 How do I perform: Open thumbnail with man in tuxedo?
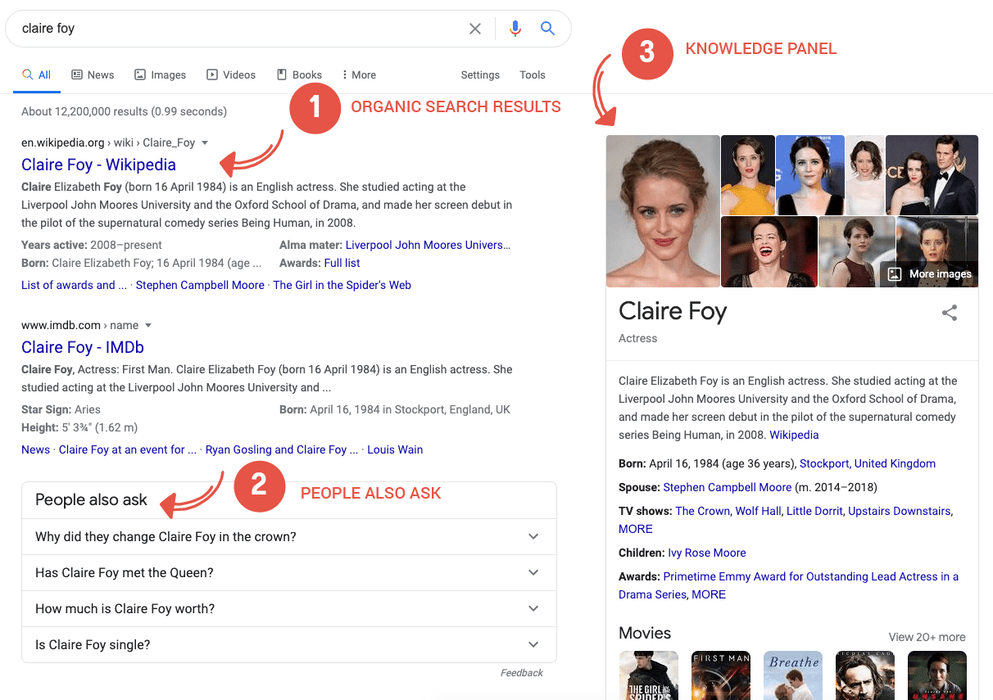932,175
